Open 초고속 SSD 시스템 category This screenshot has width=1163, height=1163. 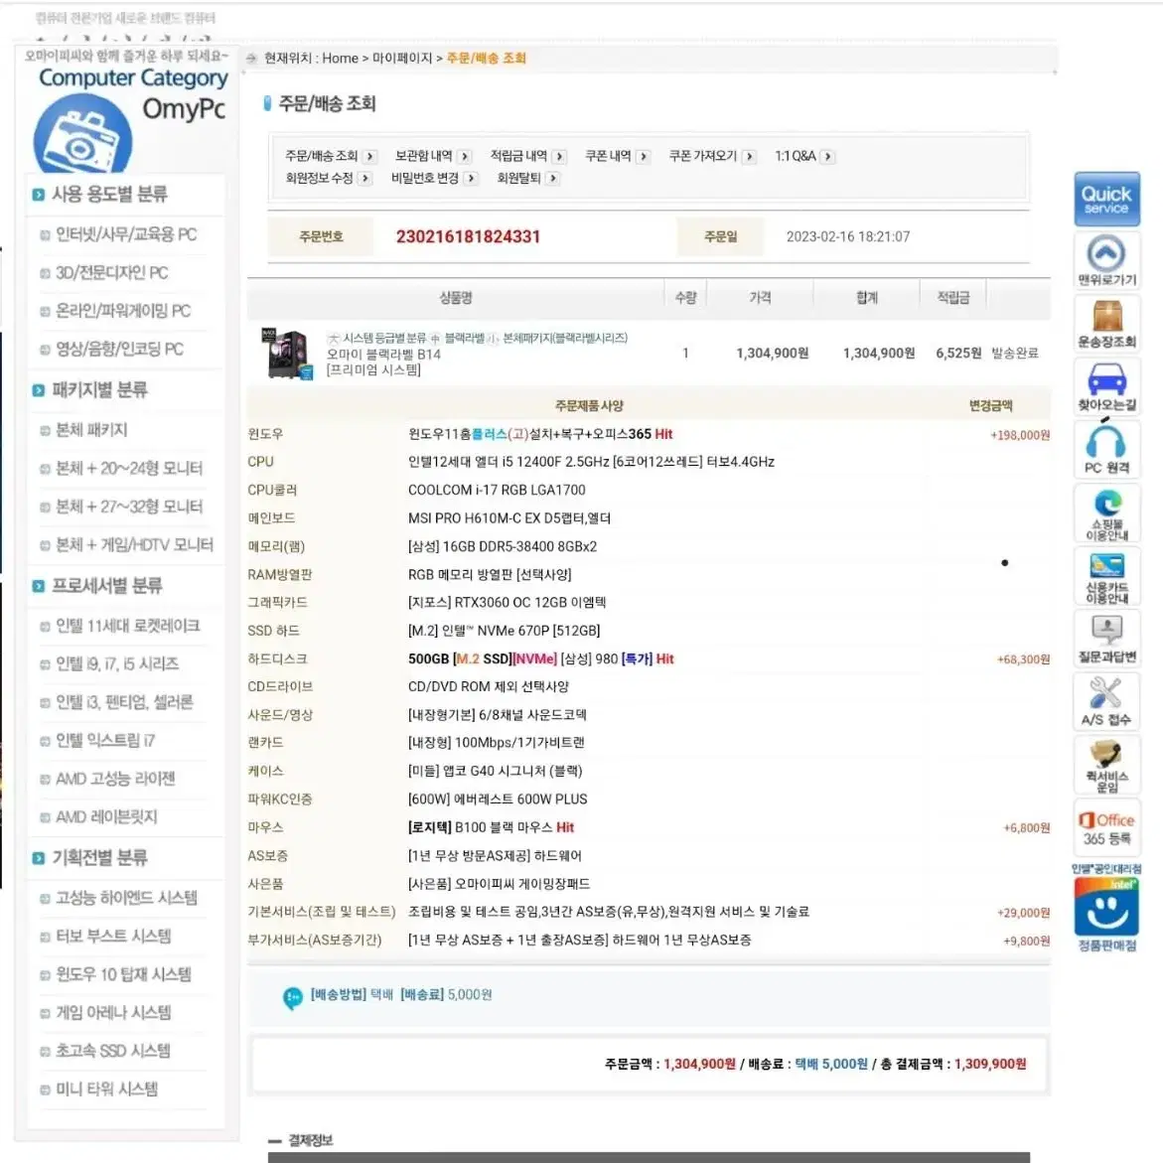point(113,1051)
